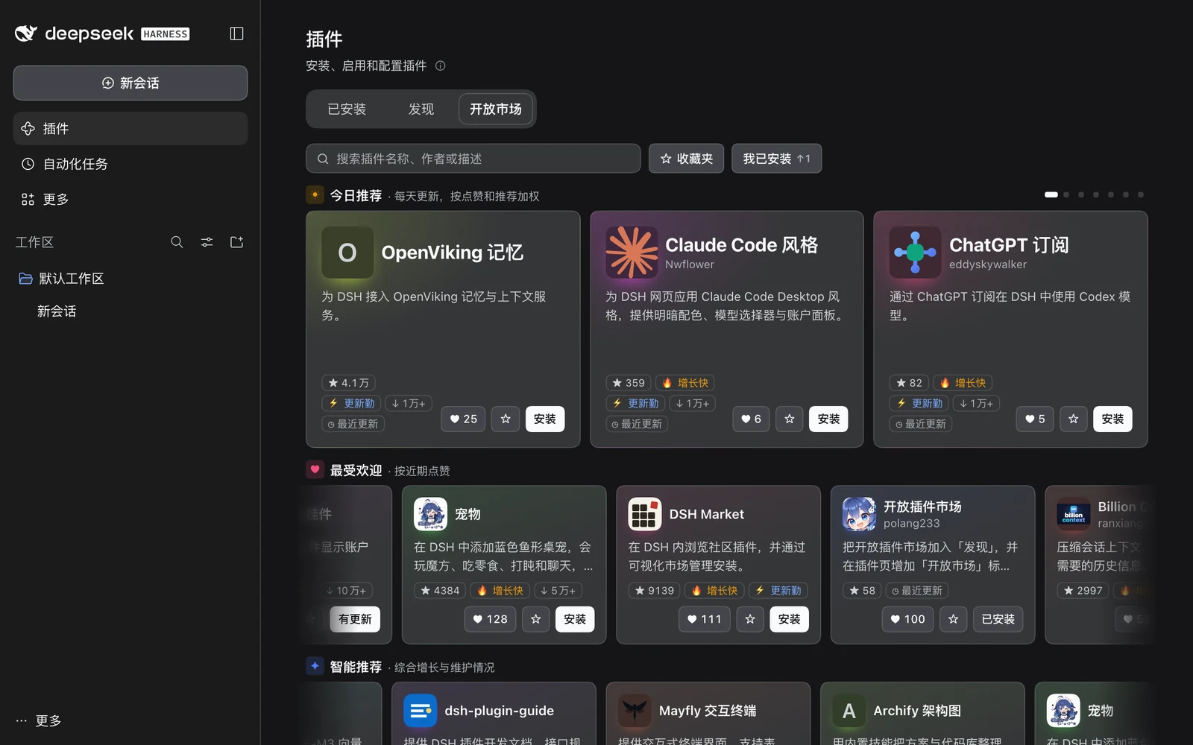Open 插件 in the sidebar

point(130,128)
